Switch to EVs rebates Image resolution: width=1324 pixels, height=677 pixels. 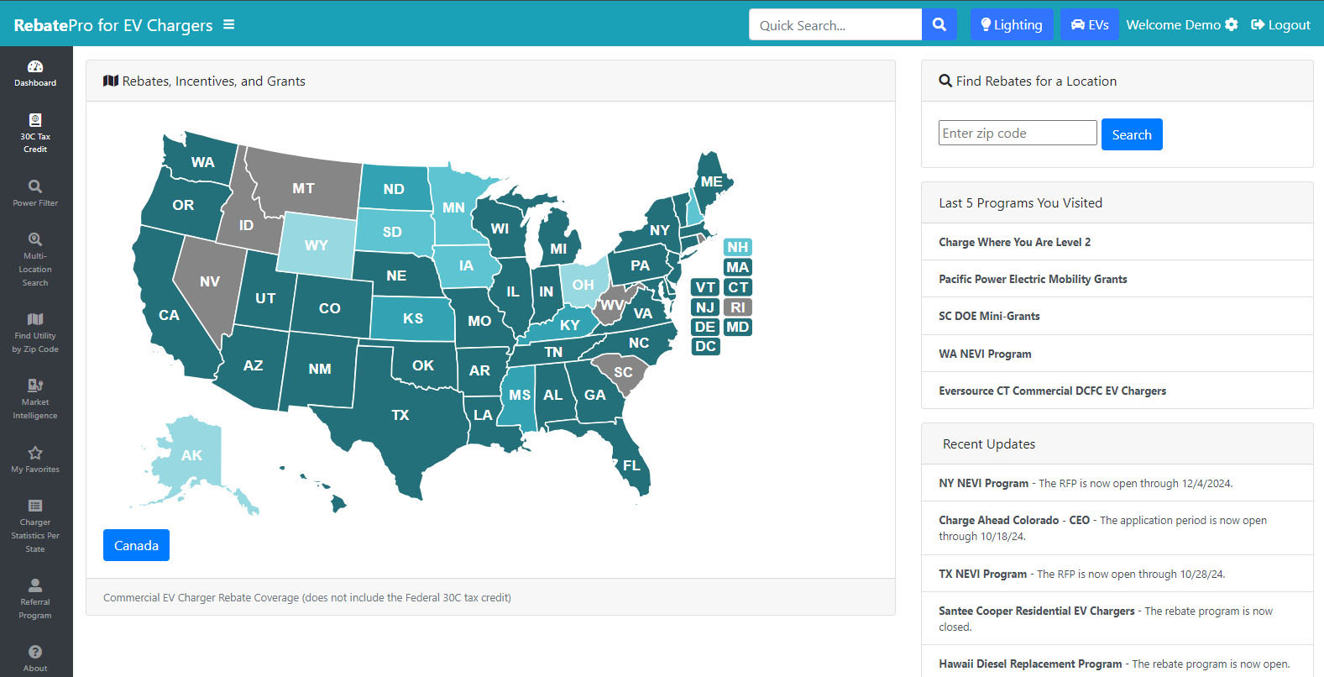pos(1089,24)
